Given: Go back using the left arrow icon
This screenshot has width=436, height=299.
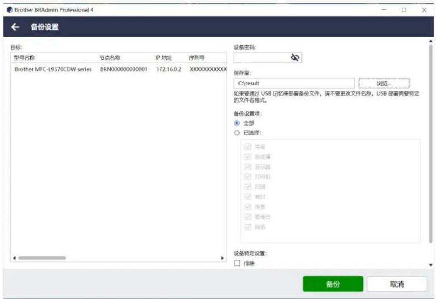Looking at the screenshot, I should [x=15, y=27].
